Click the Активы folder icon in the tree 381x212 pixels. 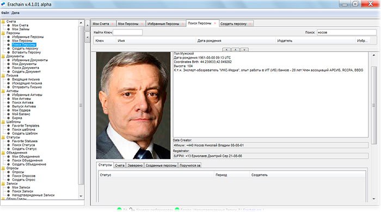(x=3, y=91)
